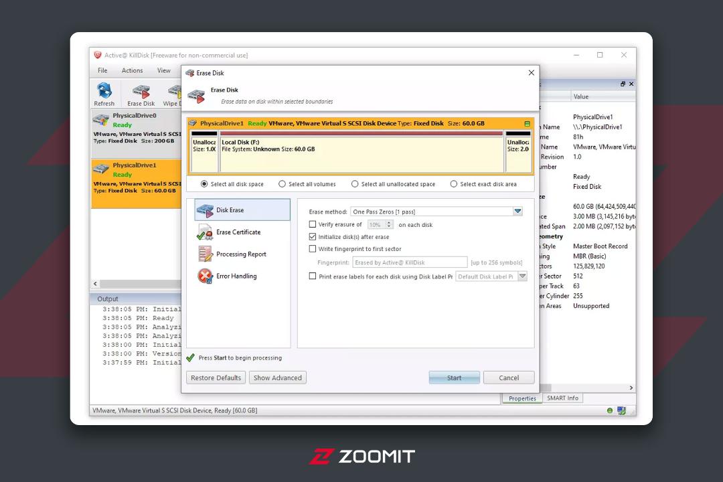723x482 pixels.
Task: Click the network computer icon in the status bar
Action: point(621,410)
